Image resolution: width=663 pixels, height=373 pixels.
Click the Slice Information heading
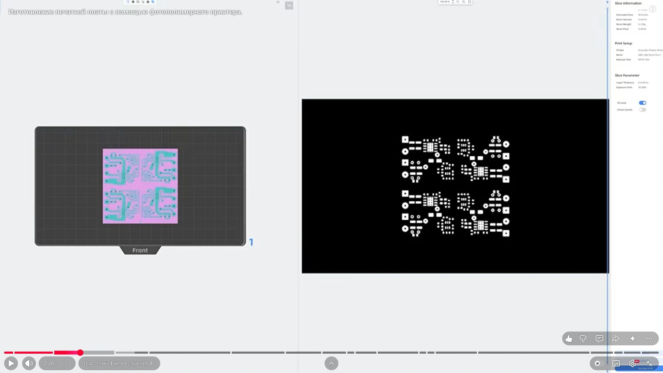[x=628, y=3]
